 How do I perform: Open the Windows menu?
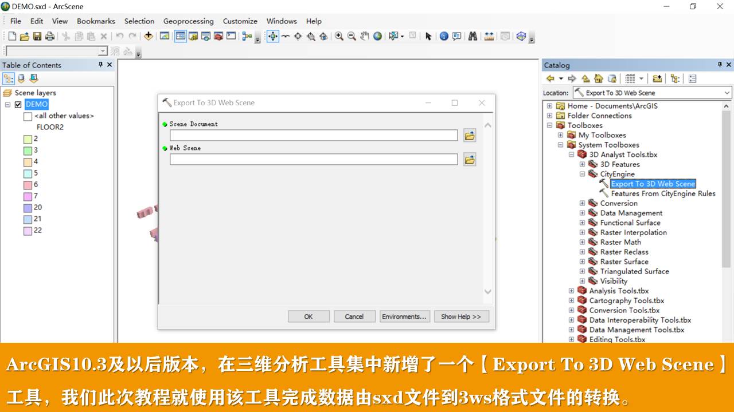coord(282,21)
